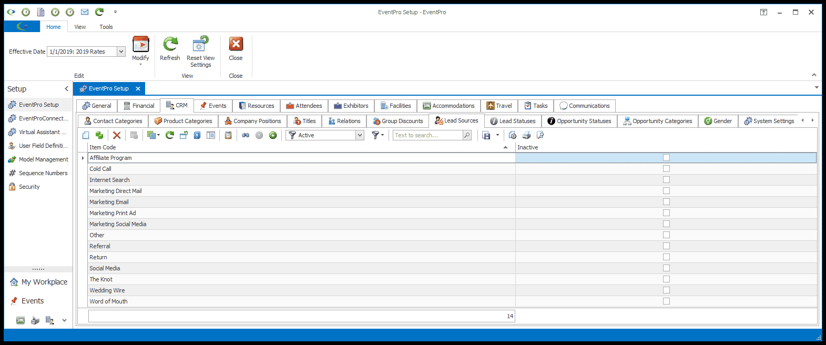826x345 pixels.
Task: Click the blue book icon in grid toolbar
Action: [x=197, y=135]
